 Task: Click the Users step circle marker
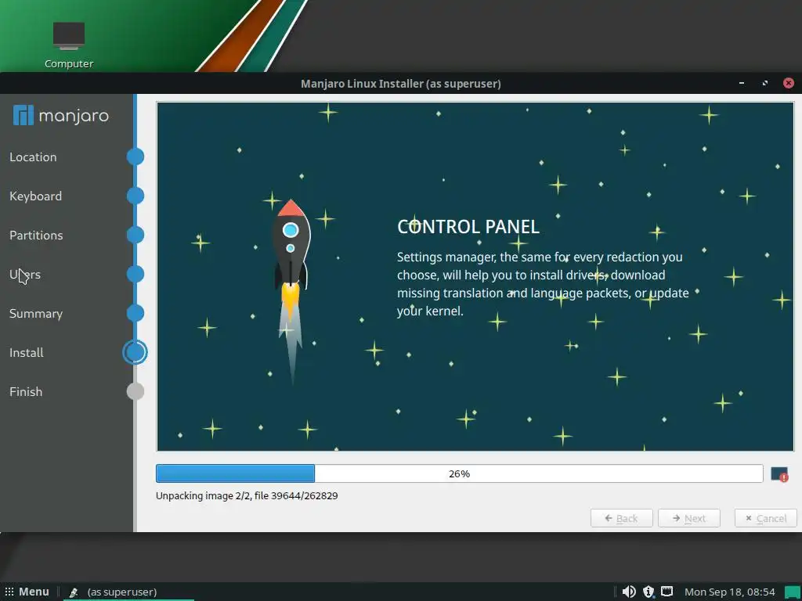(135, 274)
